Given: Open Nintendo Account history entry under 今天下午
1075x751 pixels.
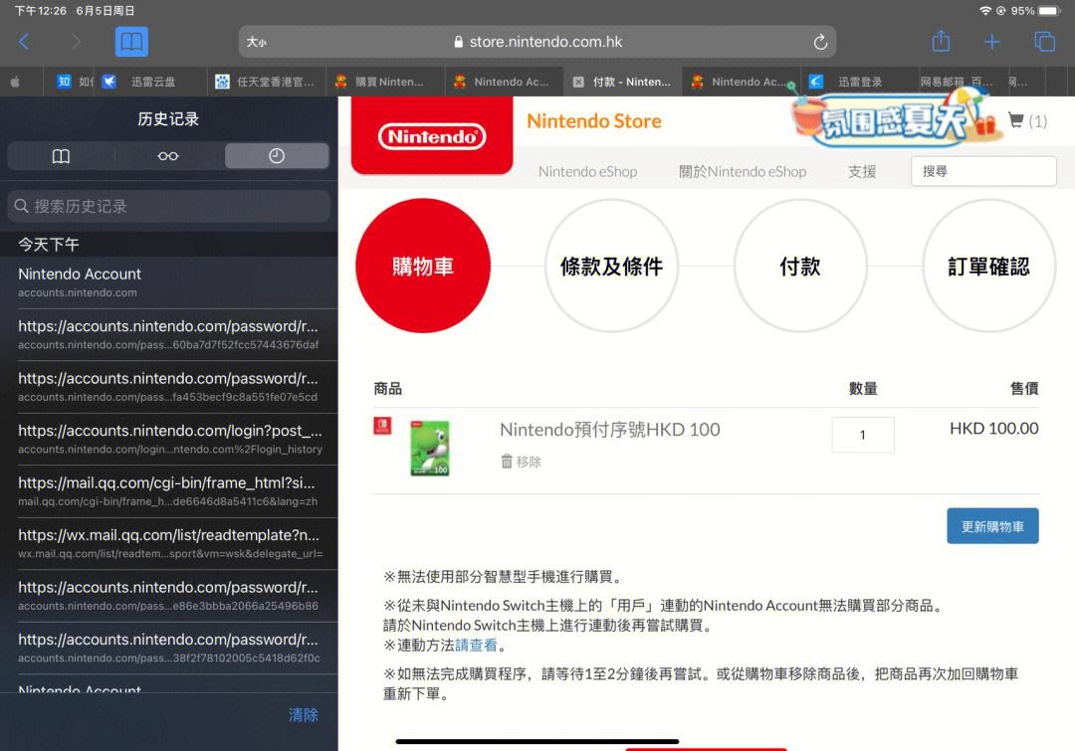Looking at the screenshot, I should pos(168,282).
